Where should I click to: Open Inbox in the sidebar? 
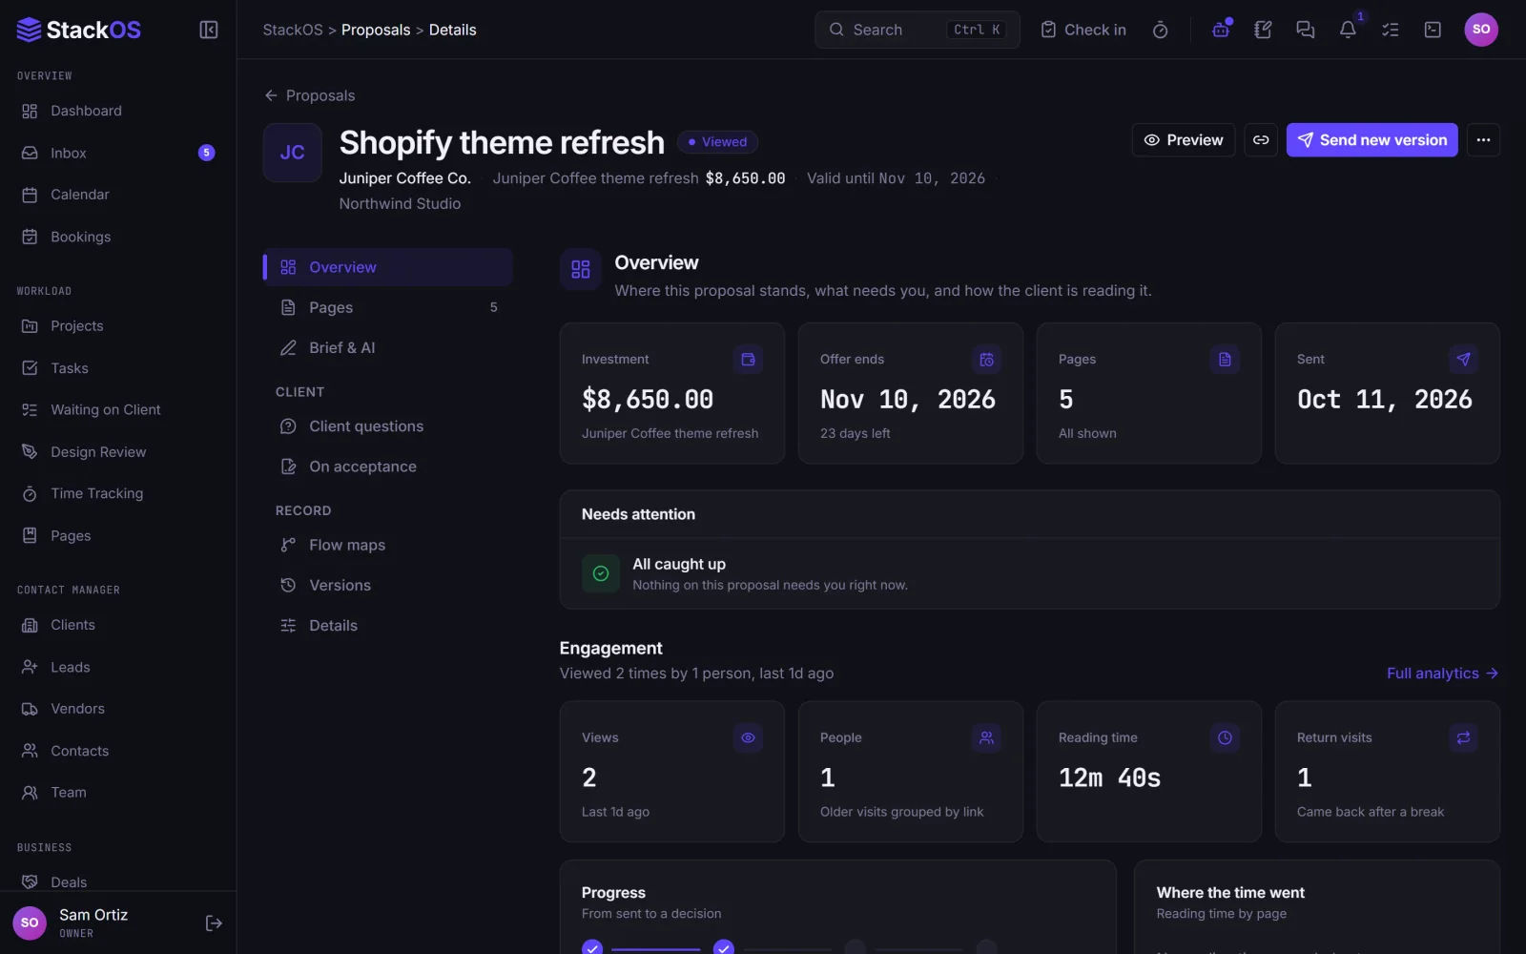118,153
